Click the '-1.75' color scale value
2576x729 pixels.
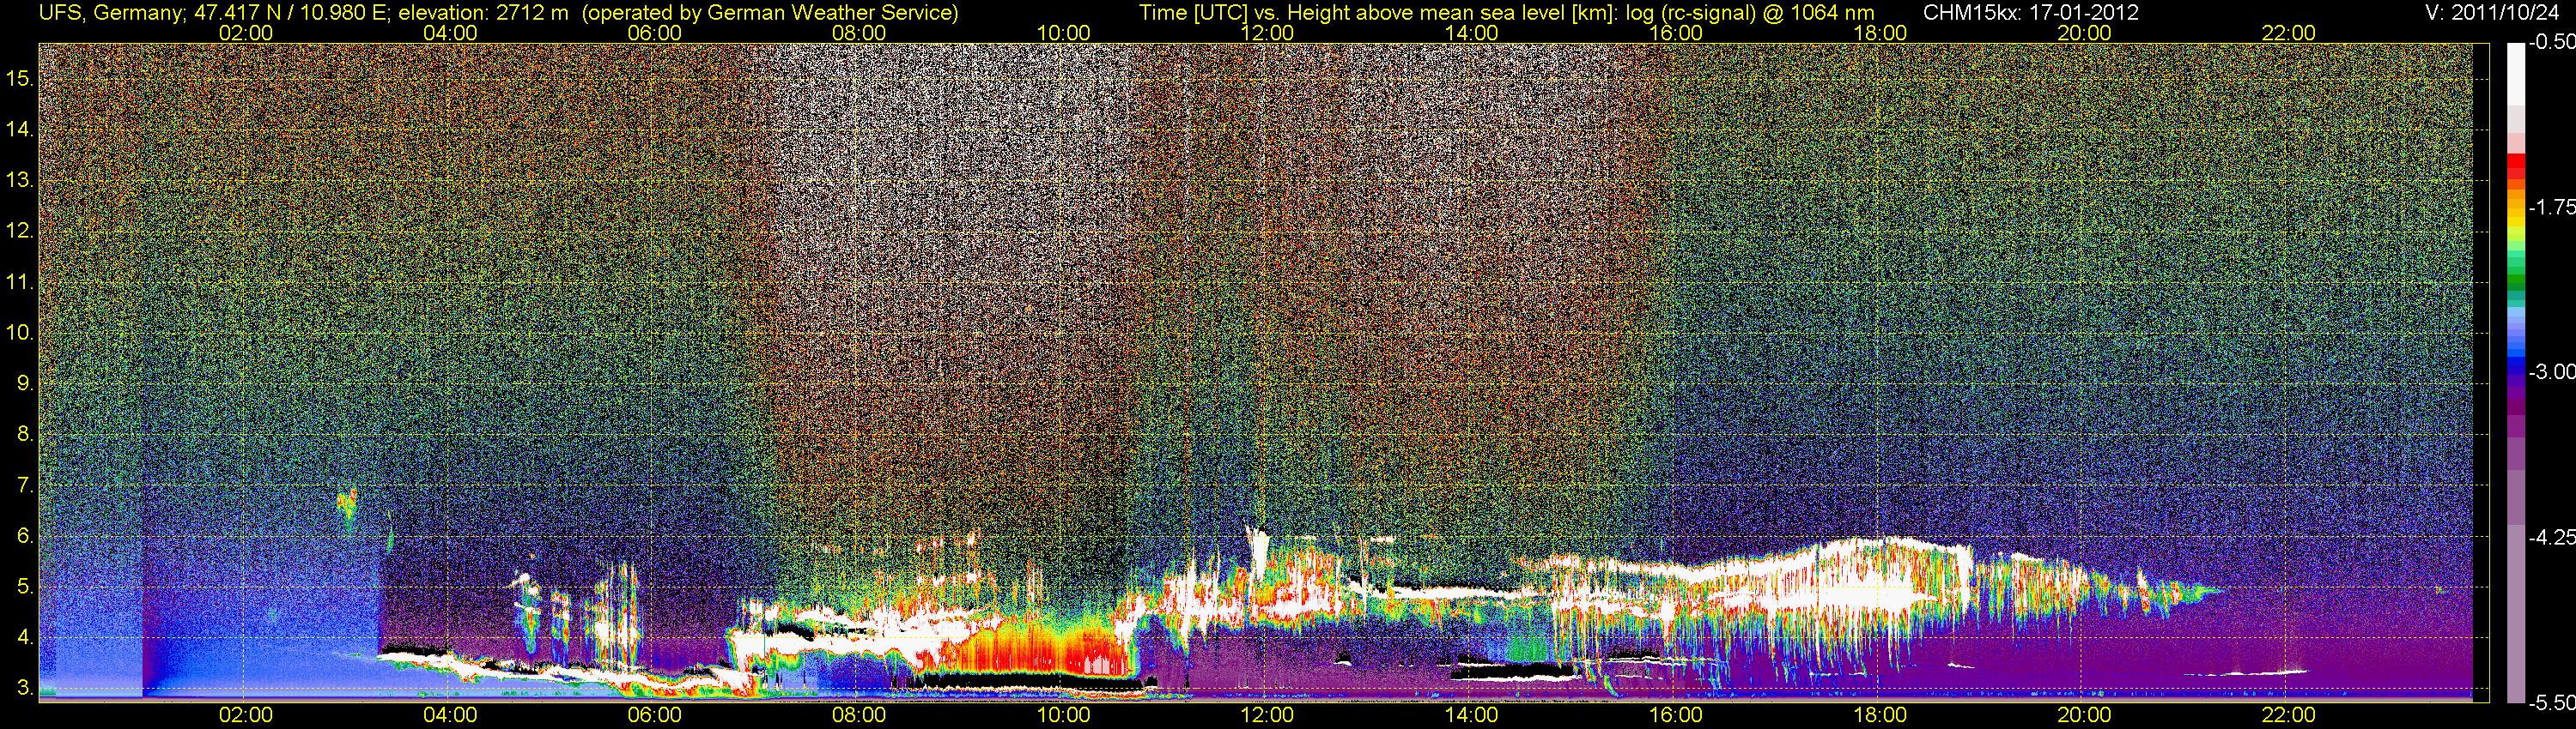2551,207
